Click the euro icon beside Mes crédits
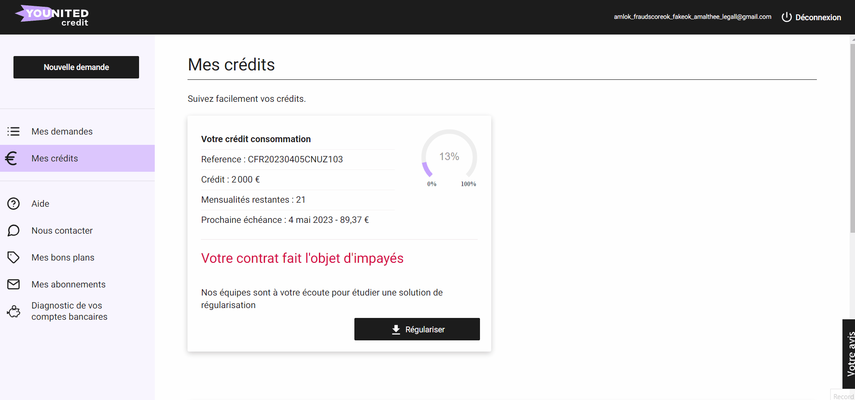This screenshot has height=400, width=855. click(11, 158)
